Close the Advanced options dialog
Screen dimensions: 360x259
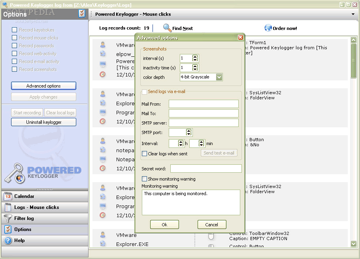coord(240,37)
